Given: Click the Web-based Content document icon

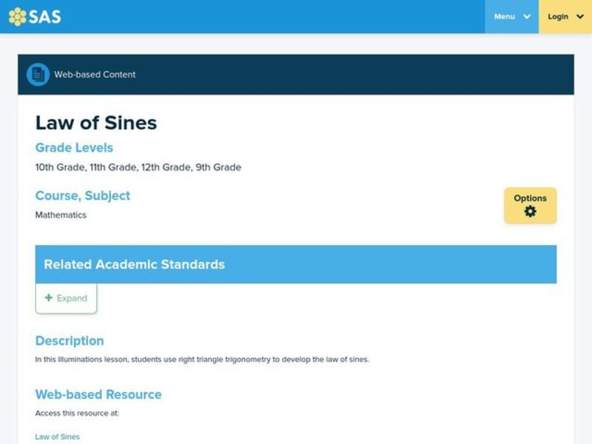Looking at the screenshot, I should tap(36, 74).
